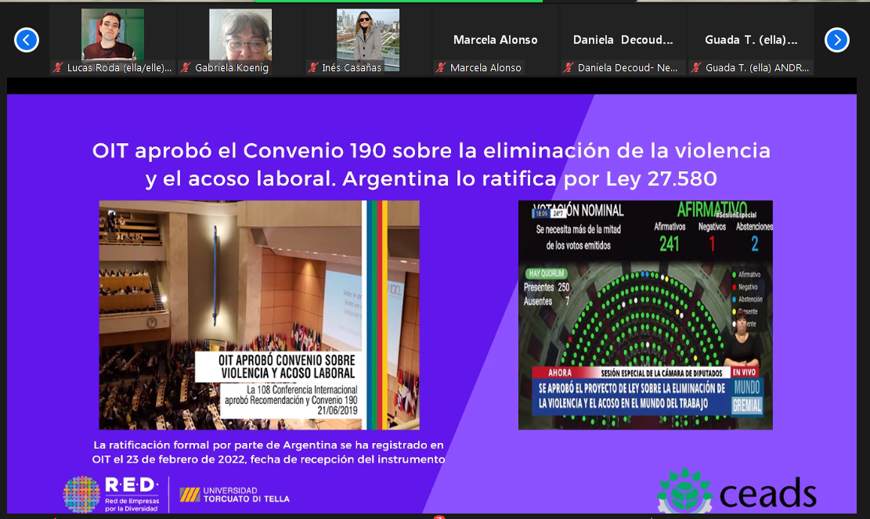870x519 pixels.
Task: Click Guada T.'s muted microphone icon
Action: pyautogui.click(x=697, y=68)
